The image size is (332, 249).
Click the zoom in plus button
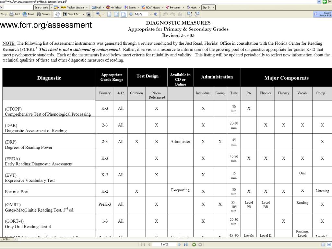[x=156, y=14]
